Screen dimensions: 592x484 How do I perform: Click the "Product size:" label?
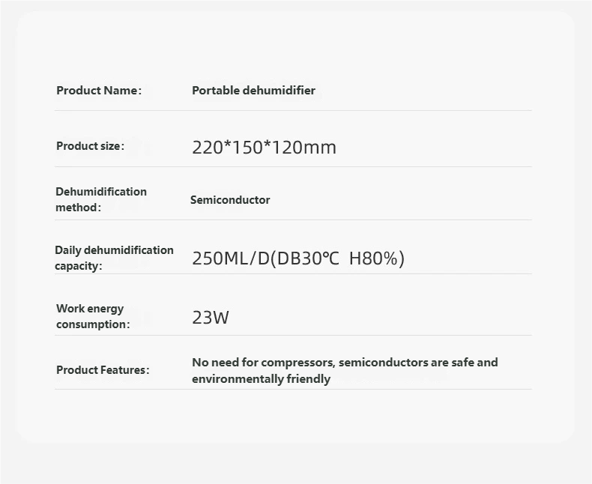[x=90, y=146]
